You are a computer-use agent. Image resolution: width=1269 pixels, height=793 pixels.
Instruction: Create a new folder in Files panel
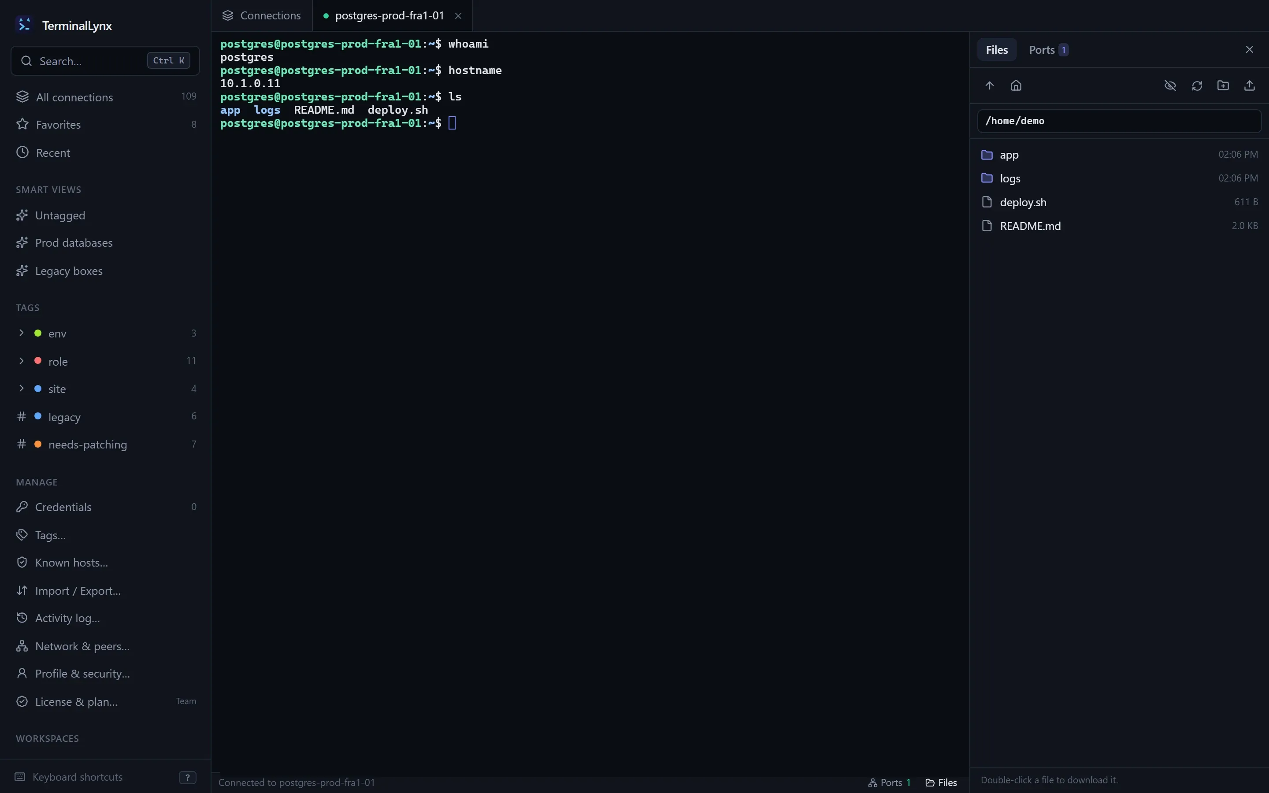click(x=1223, y=85)
